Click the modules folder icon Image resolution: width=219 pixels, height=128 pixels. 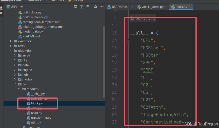point(24,89)
